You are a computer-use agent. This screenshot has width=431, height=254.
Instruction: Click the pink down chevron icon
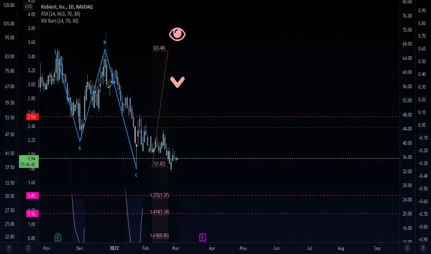(x=177, y=82)
